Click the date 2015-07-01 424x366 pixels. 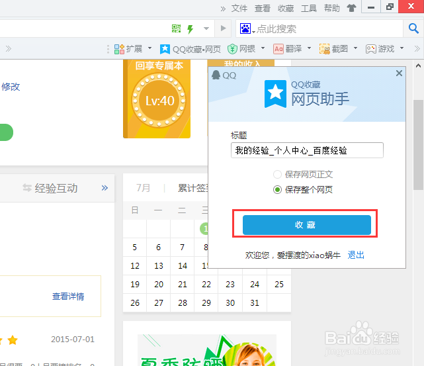73,340
